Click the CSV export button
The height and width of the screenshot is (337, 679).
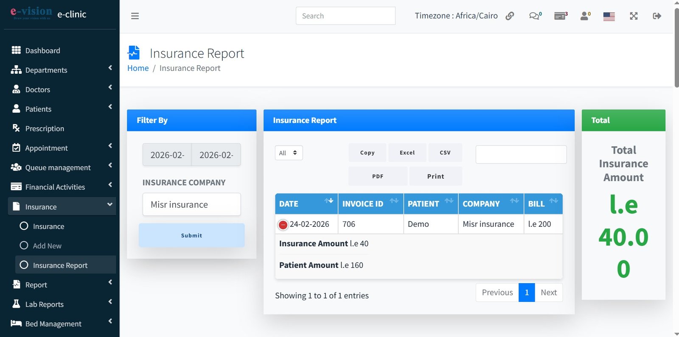coord(445,153)
